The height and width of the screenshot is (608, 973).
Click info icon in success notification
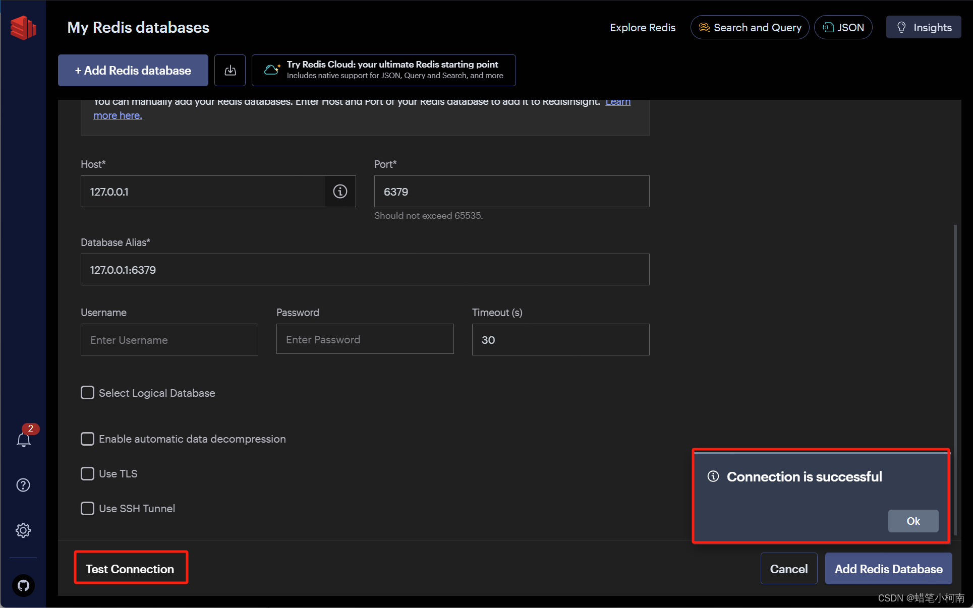[x=713, y=476]
